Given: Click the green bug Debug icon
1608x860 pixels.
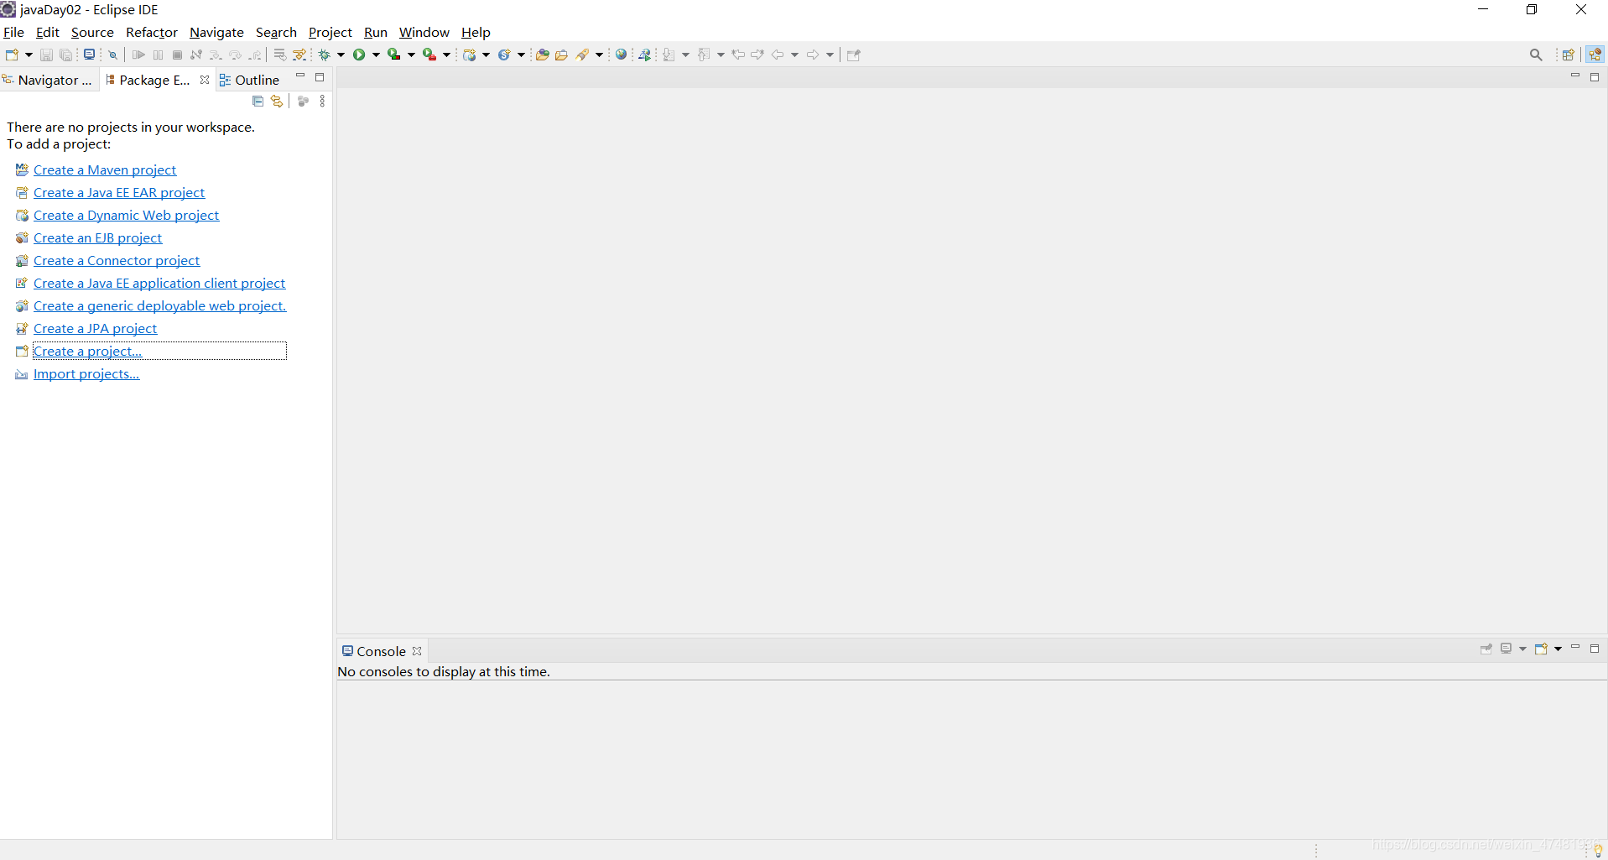Looking at the screenshot, I should [x=325, y=55].
